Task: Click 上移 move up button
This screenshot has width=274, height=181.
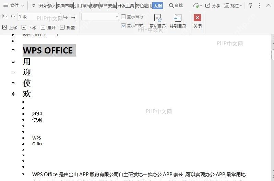Action: pos(10,27)
